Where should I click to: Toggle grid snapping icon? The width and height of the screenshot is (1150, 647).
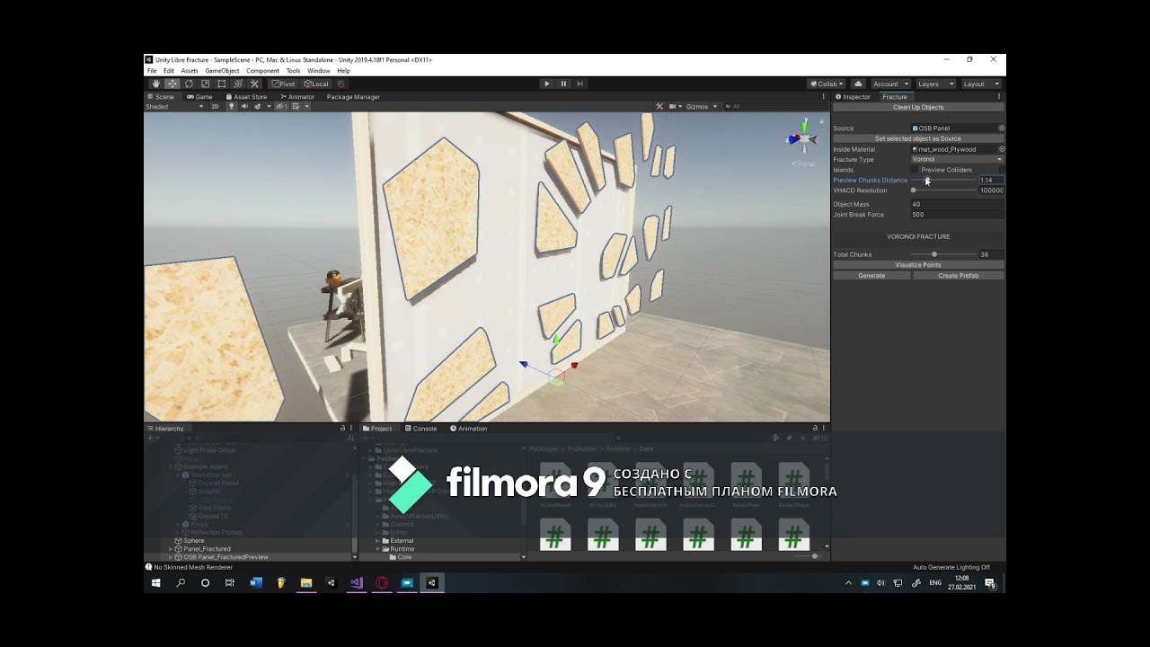(341, 84)
